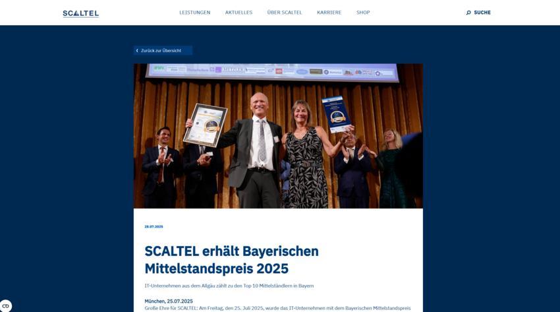Click the article date 28.07.2025
The width and height of the screenshot is (560, 312).
coord(154,227)
